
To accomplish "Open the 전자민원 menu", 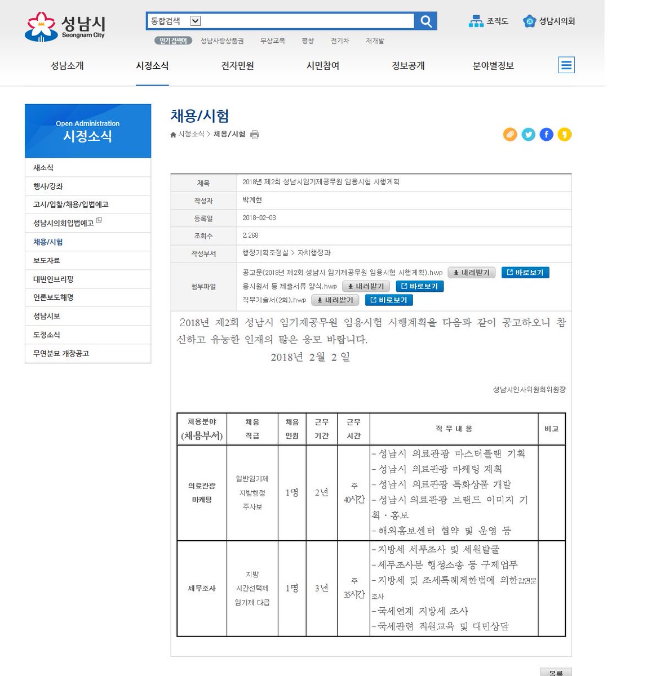I will pyautogui.click(x=237, y=65).
